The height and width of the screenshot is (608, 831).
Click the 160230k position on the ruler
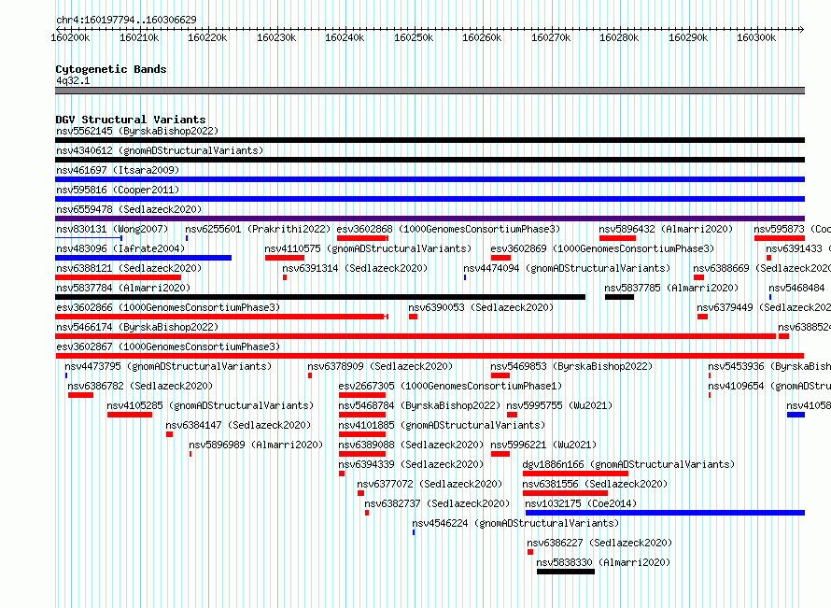tap(276, 37)
